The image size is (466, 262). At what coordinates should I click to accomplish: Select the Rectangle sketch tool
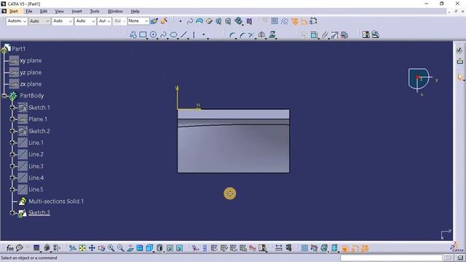coord(143,35)
